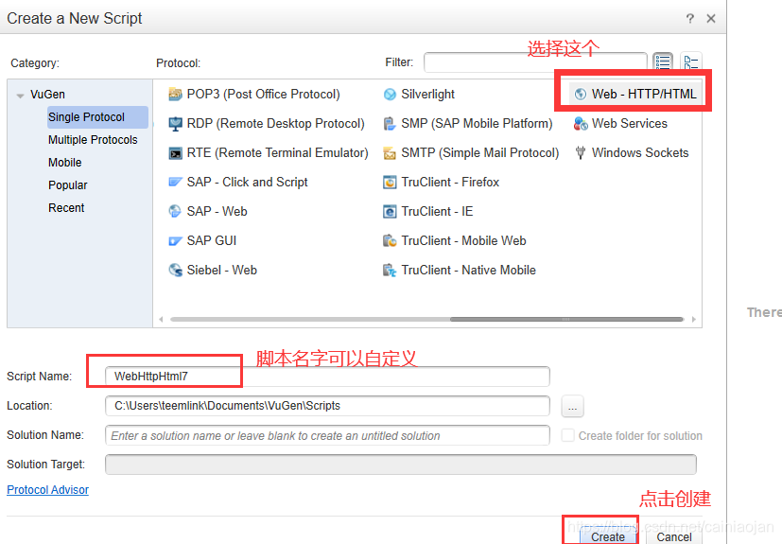Select the Windows Sockets label
The height and width of the screenshot is (544, 782).
[640, 152]
